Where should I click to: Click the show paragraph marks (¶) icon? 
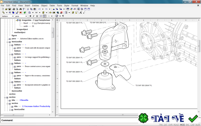point(63,16)
